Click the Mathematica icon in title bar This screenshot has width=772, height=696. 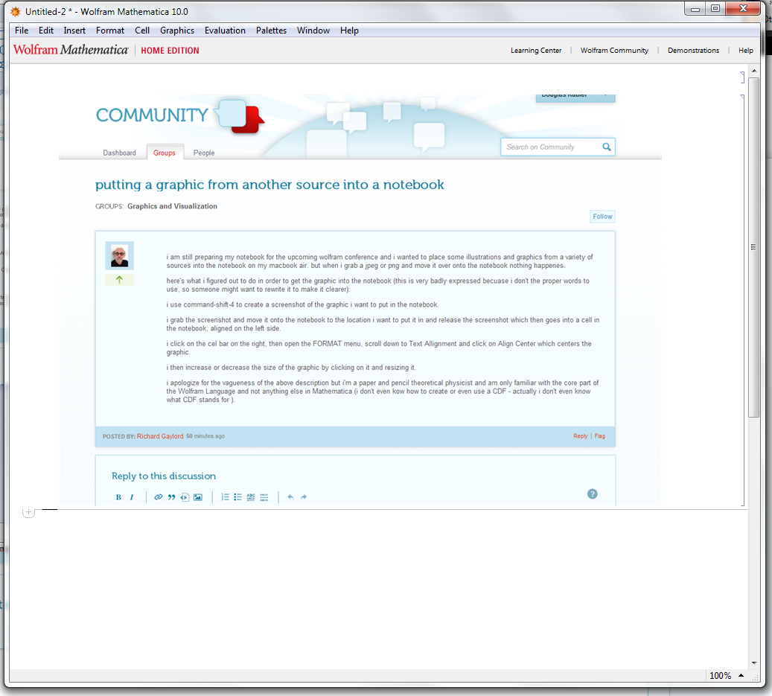point(16,11)
